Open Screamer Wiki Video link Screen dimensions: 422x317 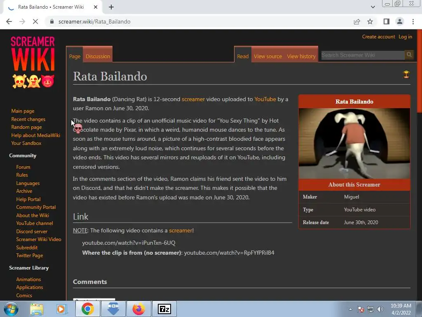click(38, 239)
